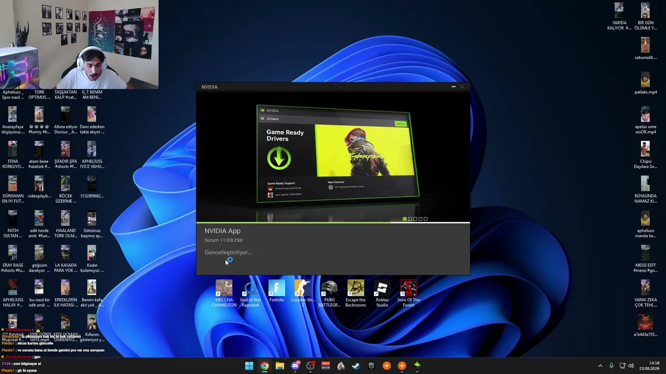Select the 'göğsüm daralıyor' desktop file
This screenshot has width=666, height=374.
39,259
